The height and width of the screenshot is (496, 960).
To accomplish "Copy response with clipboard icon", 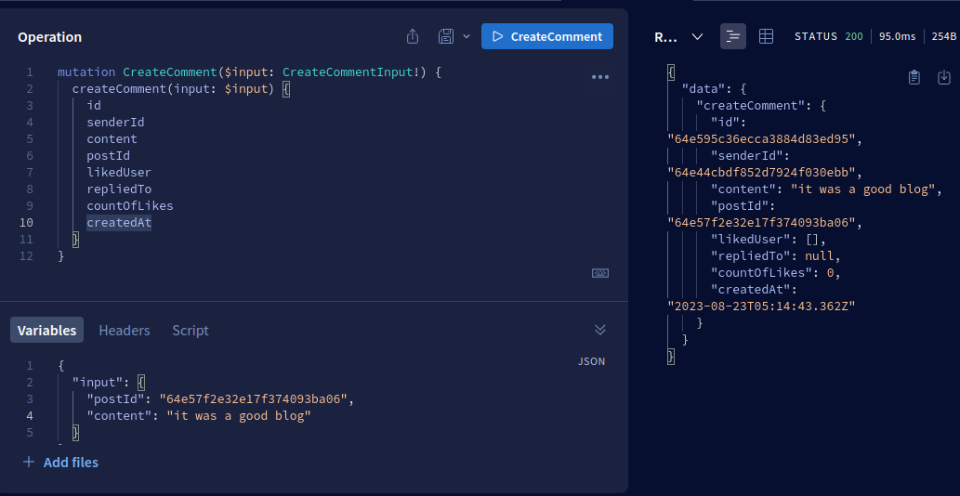I will coord(914,77).
